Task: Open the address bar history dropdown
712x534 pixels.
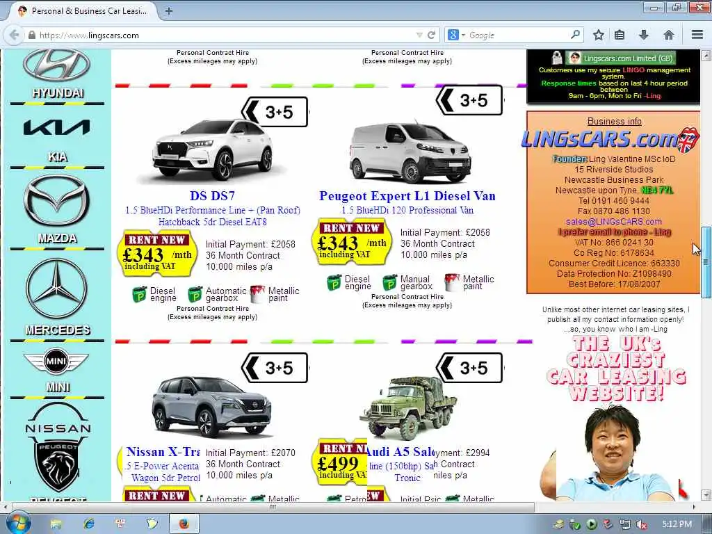Action: tap(419, 35)
